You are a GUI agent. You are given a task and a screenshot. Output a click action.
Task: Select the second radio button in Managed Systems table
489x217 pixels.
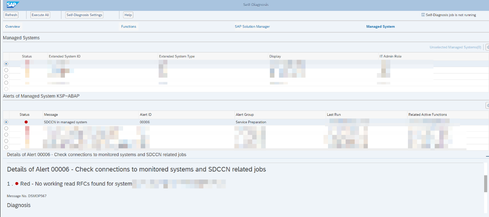(x=6, y=70)
